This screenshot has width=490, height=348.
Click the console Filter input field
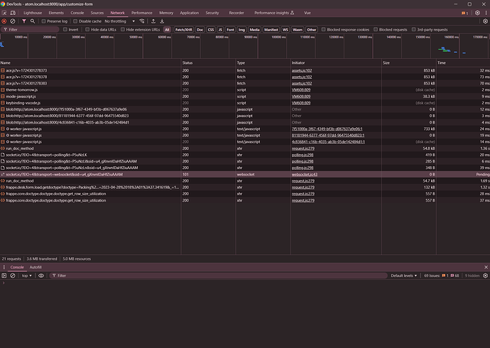(x=219, y=276)
